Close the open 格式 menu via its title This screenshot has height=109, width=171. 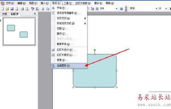click(x=56, y=3)
